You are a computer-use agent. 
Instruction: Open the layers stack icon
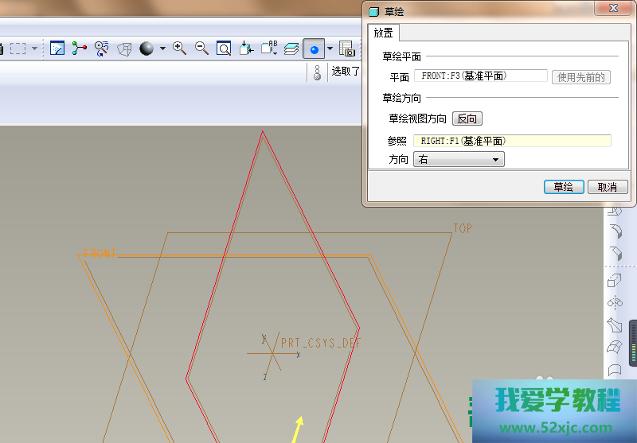tap(291, 49)
